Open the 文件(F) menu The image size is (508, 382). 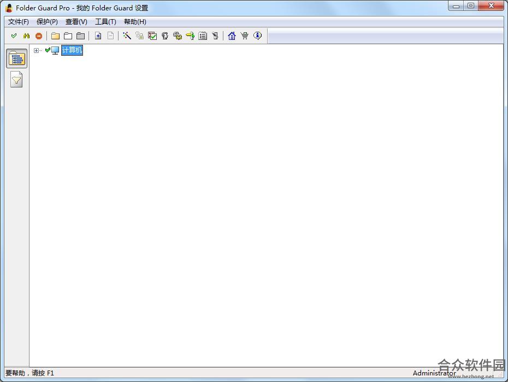(19, 22)
